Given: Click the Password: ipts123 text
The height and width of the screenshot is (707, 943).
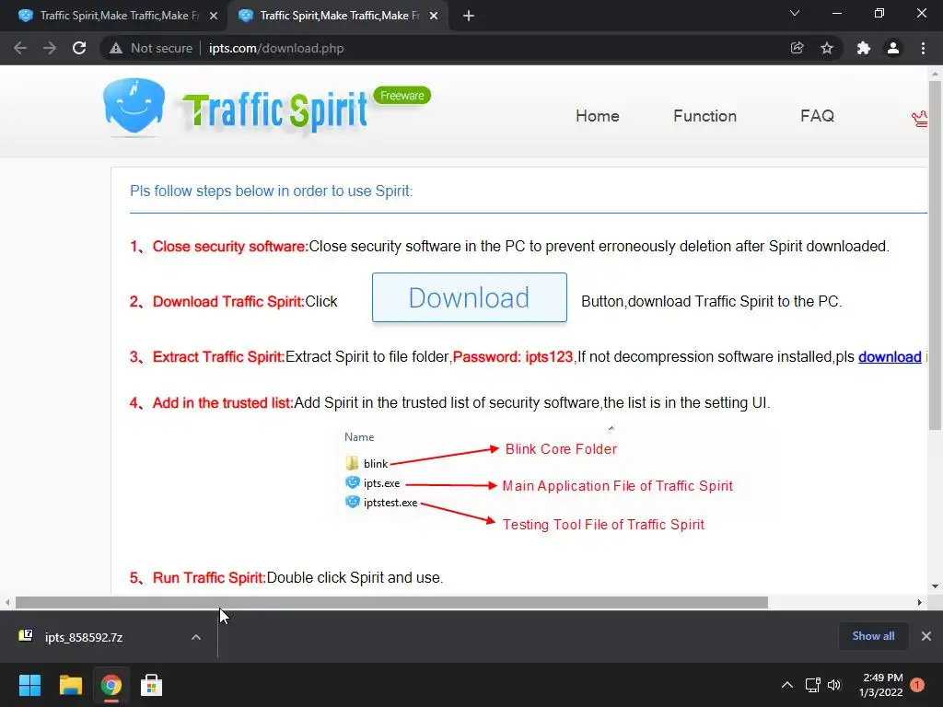Looking at the screenshot, I should (512, 356).
